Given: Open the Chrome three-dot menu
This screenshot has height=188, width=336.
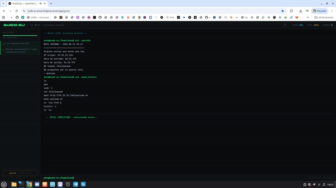Looking at the screenshot, I should pos(332,11).
